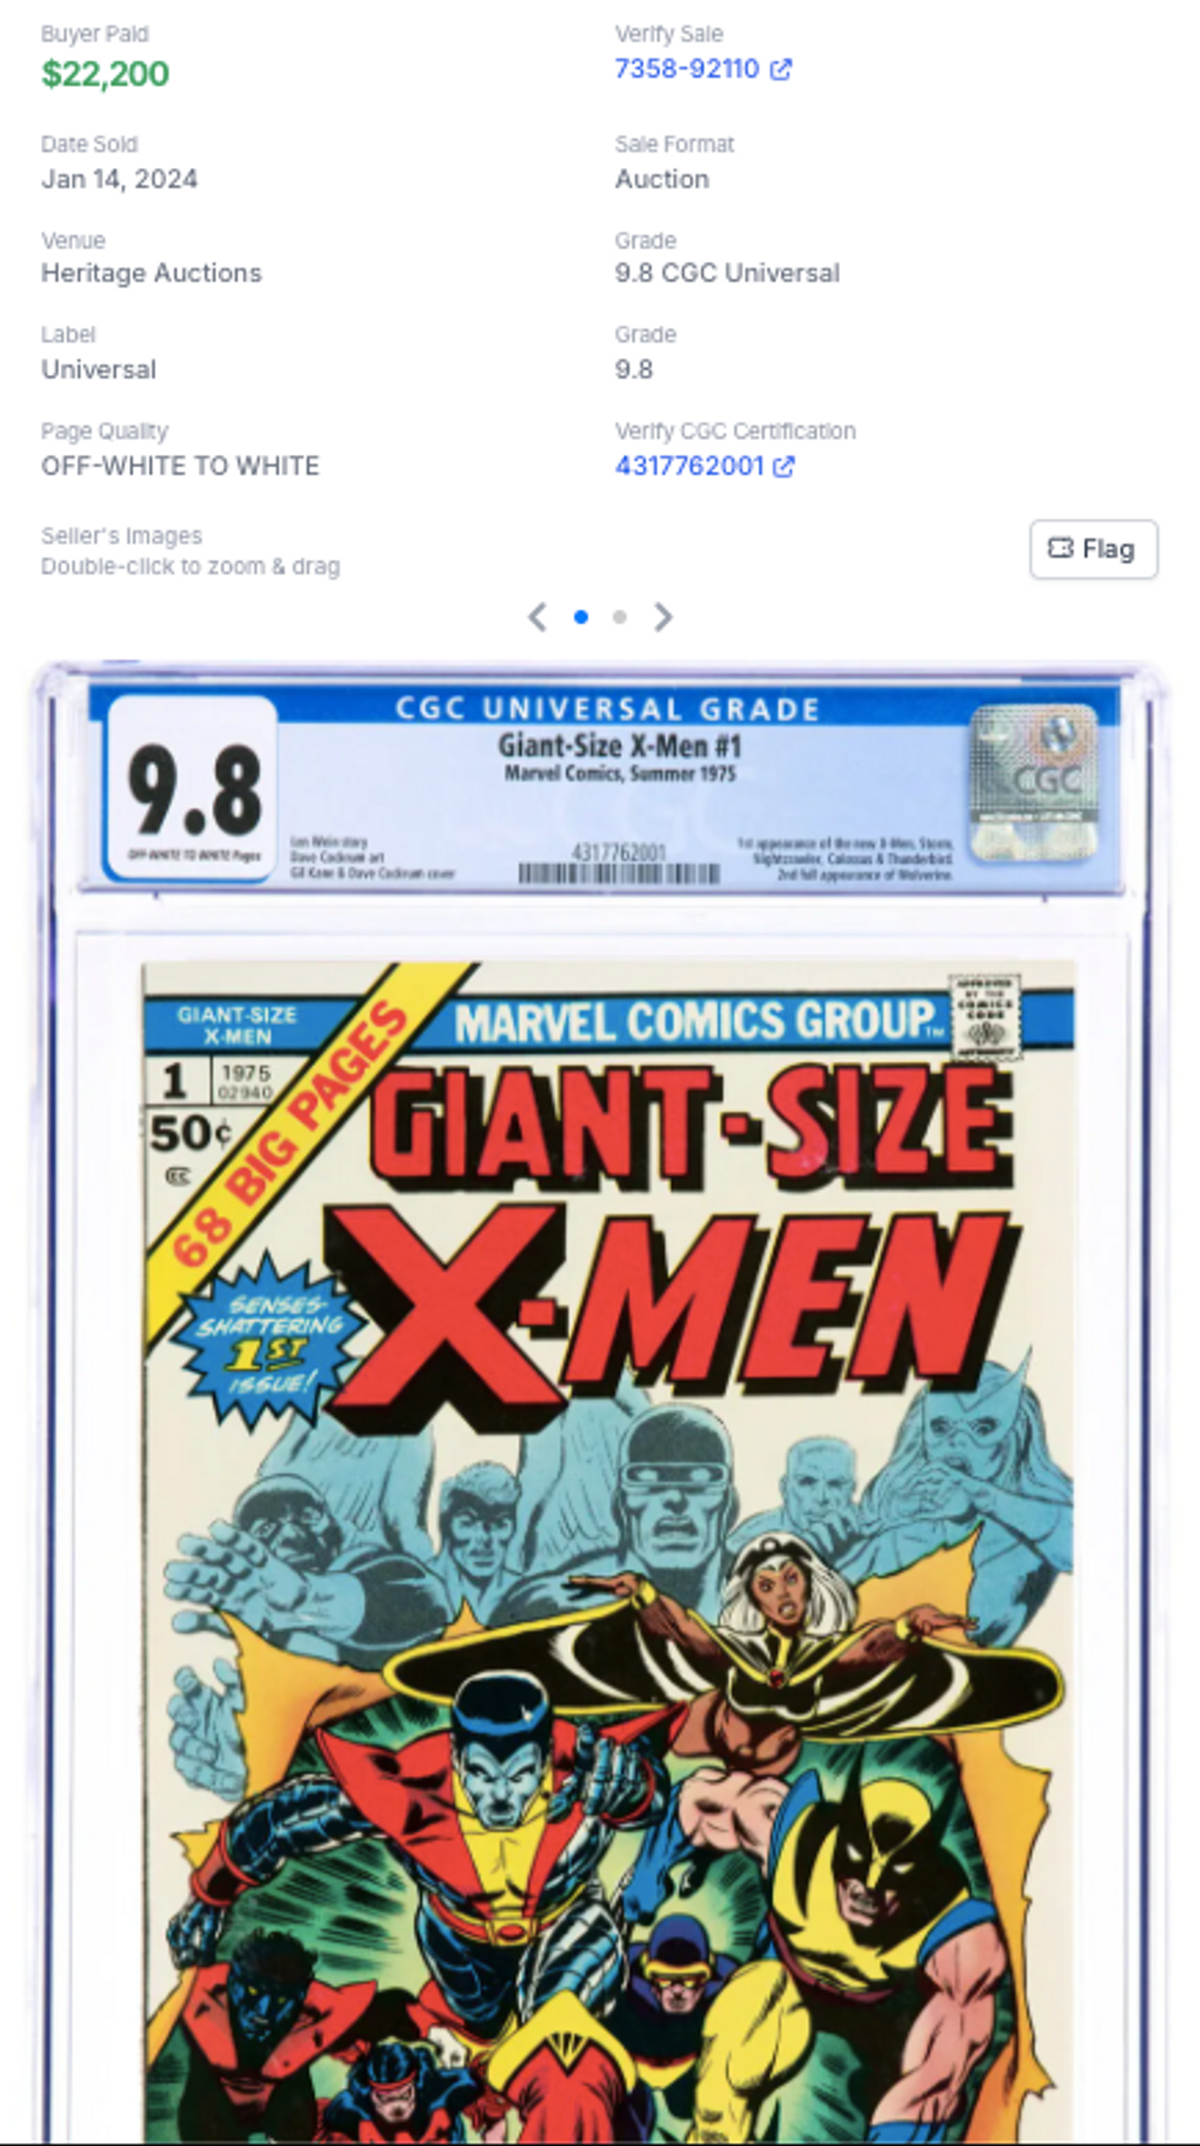Click the flag icon inside Flag button
This screenshot has height=2146, width=1200.
[1059, 548]
